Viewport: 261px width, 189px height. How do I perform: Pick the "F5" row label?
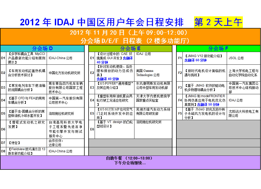point(180,114)
